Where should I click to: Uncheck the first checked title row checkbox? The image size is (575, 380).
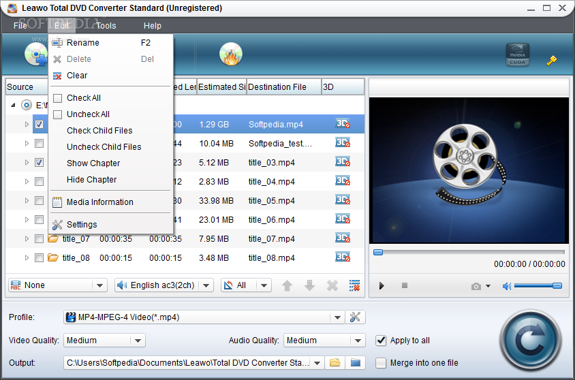click(x=40, y=124)
